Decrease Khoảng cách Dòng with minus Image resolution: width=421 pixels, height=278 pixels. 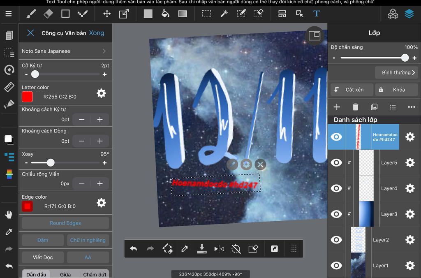[x=82, y=141]
